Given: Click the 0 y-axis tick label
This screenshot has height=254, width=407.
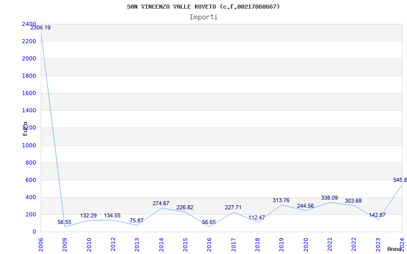Looking at the screenshot, I should (34, 232).
